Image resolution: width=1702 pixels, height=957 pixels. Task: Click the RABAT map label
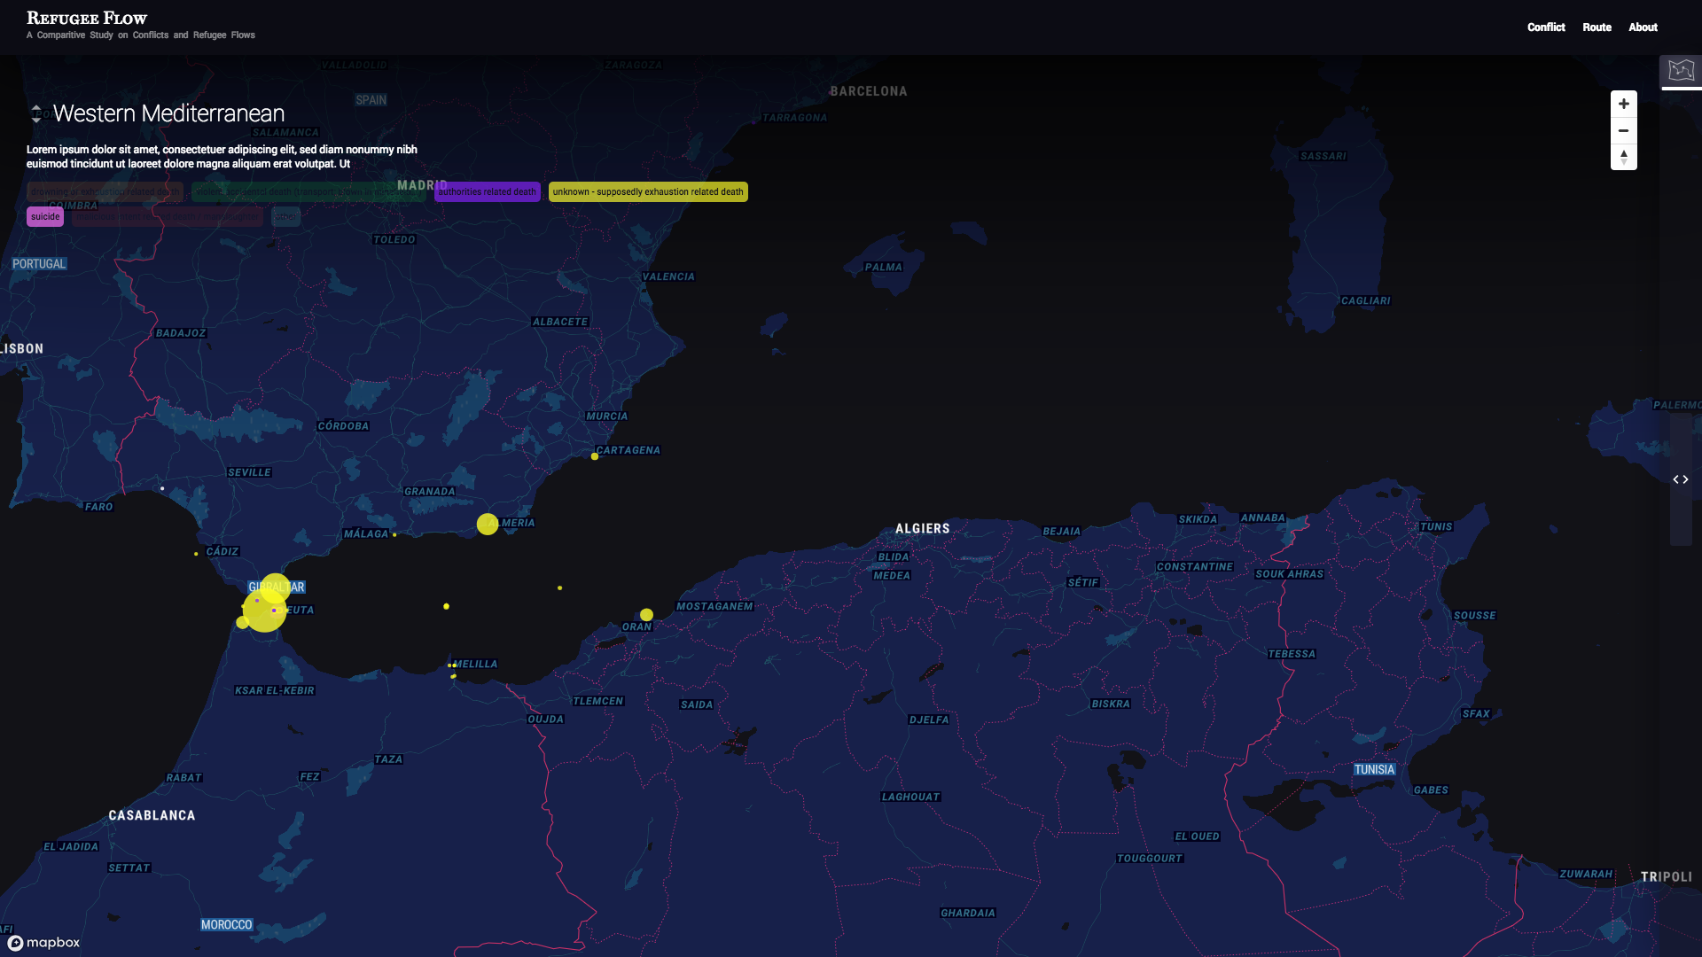(184, 778)
